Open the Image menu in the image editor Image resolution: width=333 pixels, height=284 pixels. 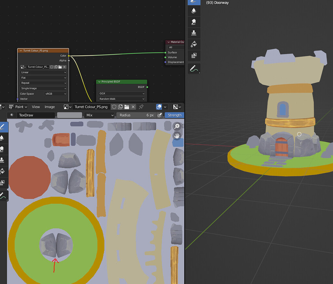click(50, 107)
